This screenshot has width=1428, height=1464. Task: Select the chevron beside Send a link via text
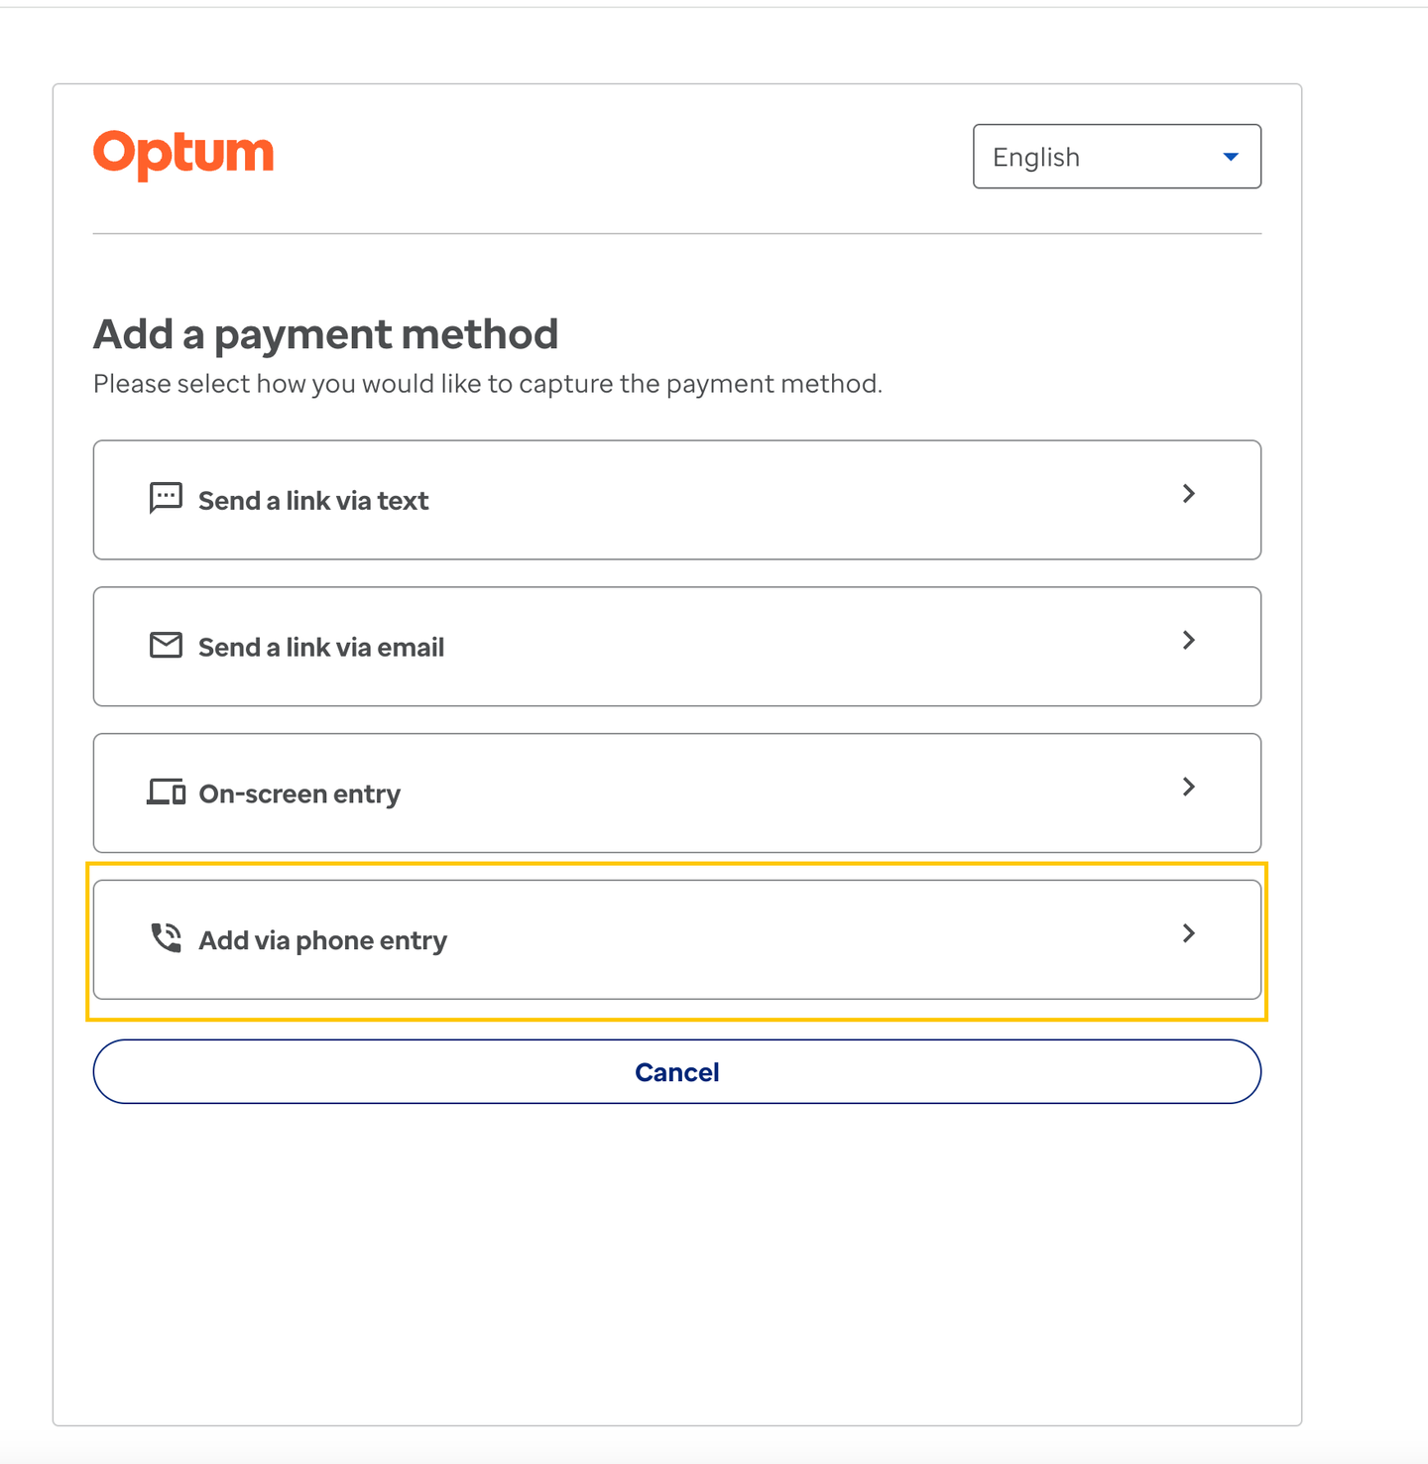tap(1188, 495)
